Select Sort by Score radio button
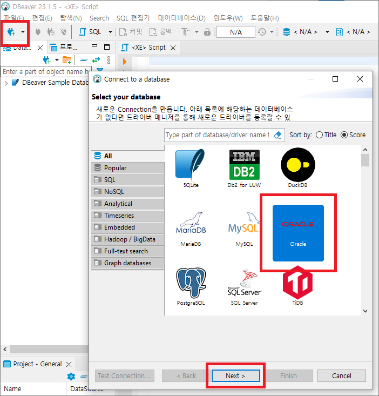This screenshot has height=396, width=379. (x=344, y=135)
